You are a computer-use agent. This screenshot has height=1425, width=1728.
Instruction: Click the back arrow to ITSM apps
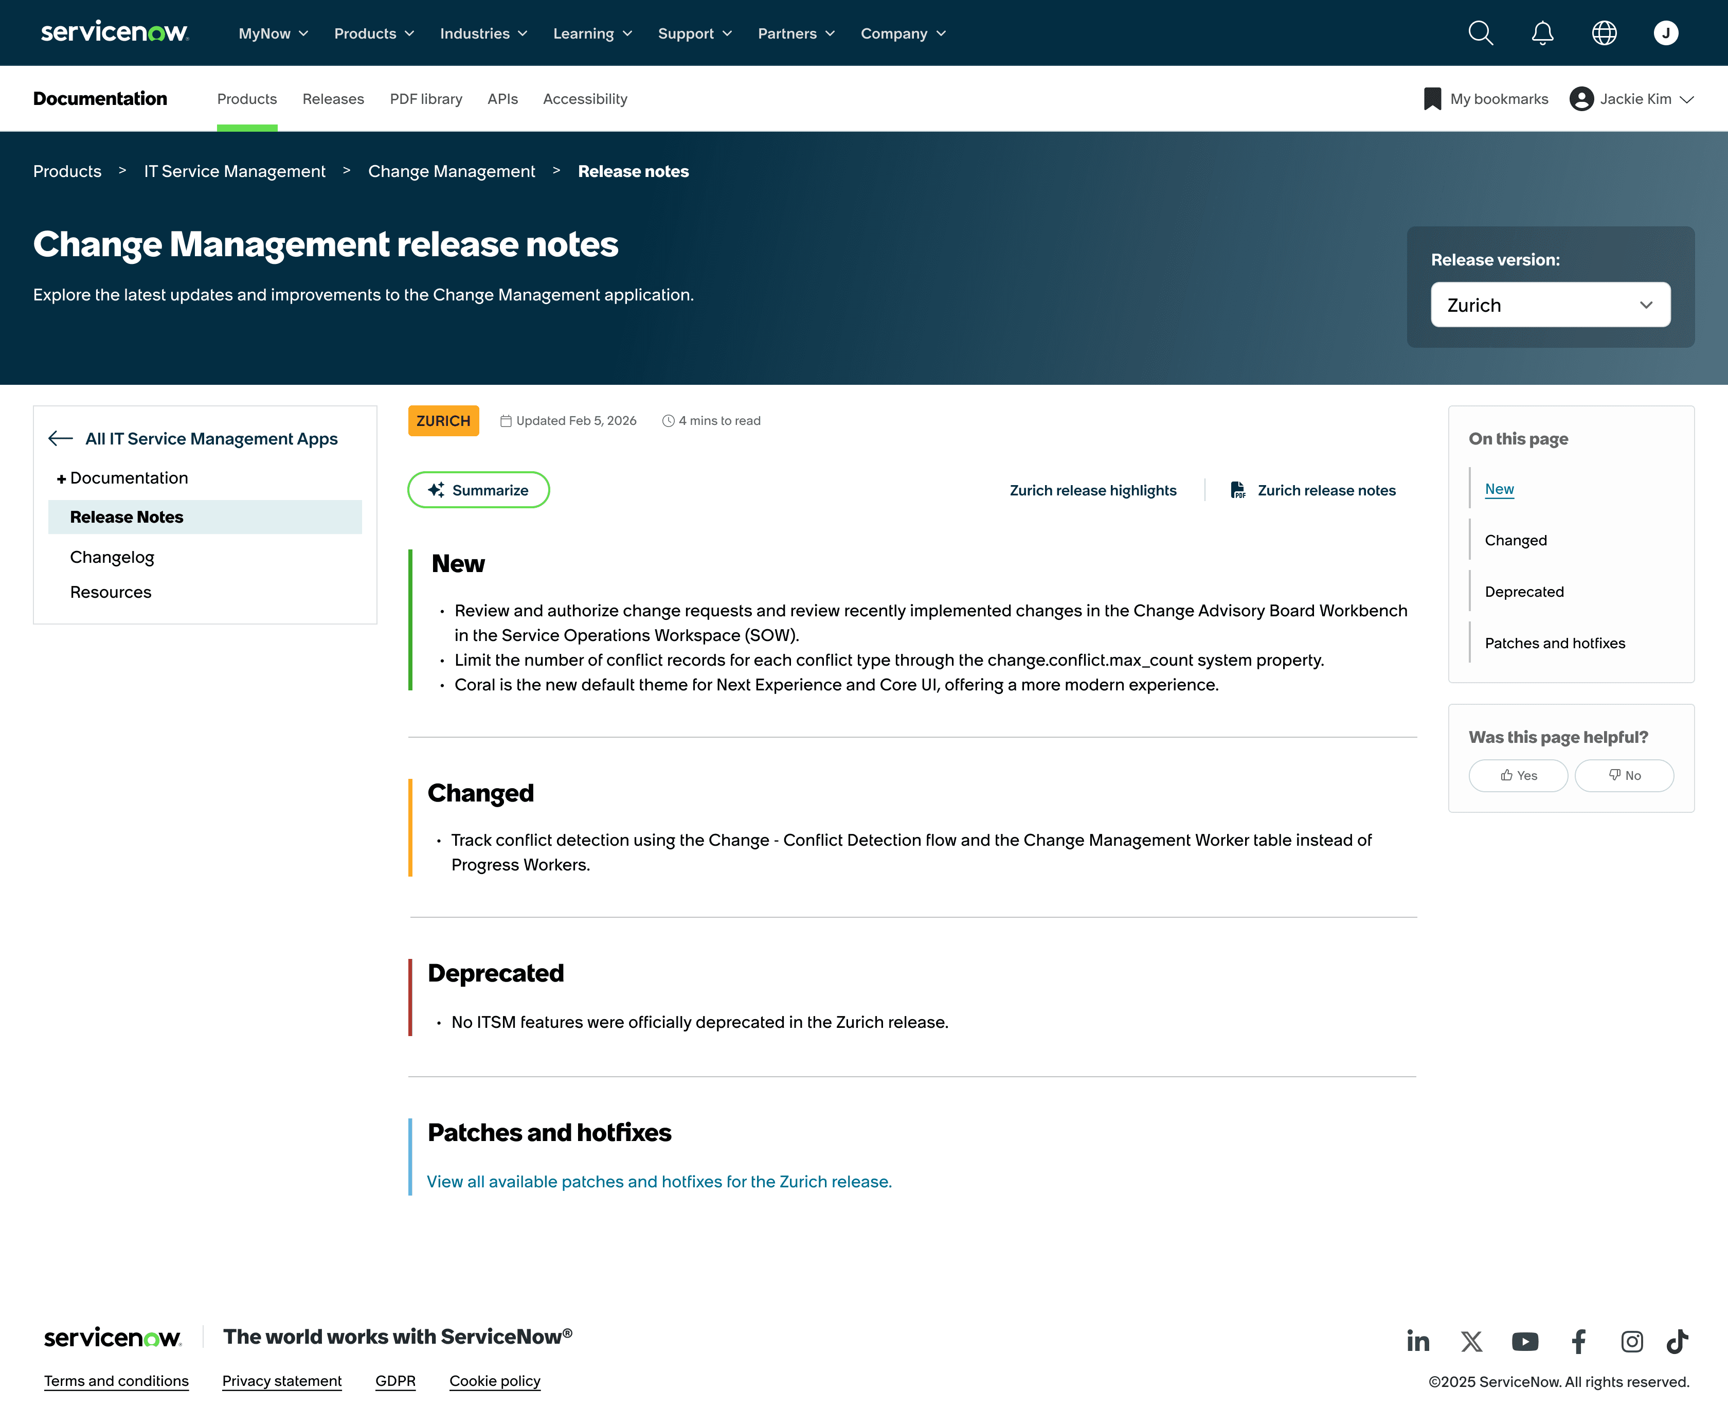tap(60, 438)
